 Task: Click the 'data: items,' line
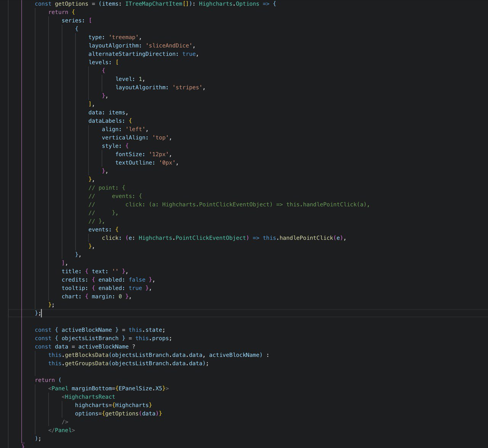click(x=108, y=113)
